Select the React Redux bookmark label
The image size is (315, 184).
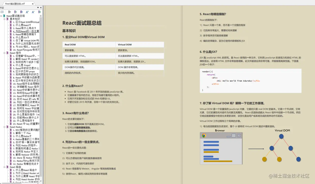16,127
